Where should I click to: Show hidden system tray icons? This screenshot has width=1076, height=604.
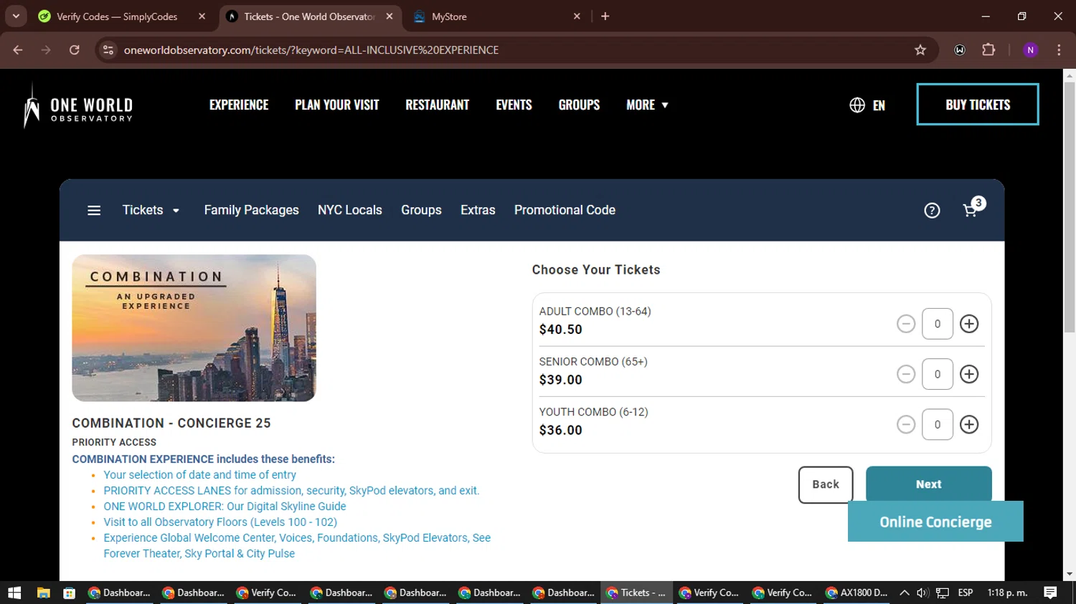pyautogui.click(x=905, y=593)
